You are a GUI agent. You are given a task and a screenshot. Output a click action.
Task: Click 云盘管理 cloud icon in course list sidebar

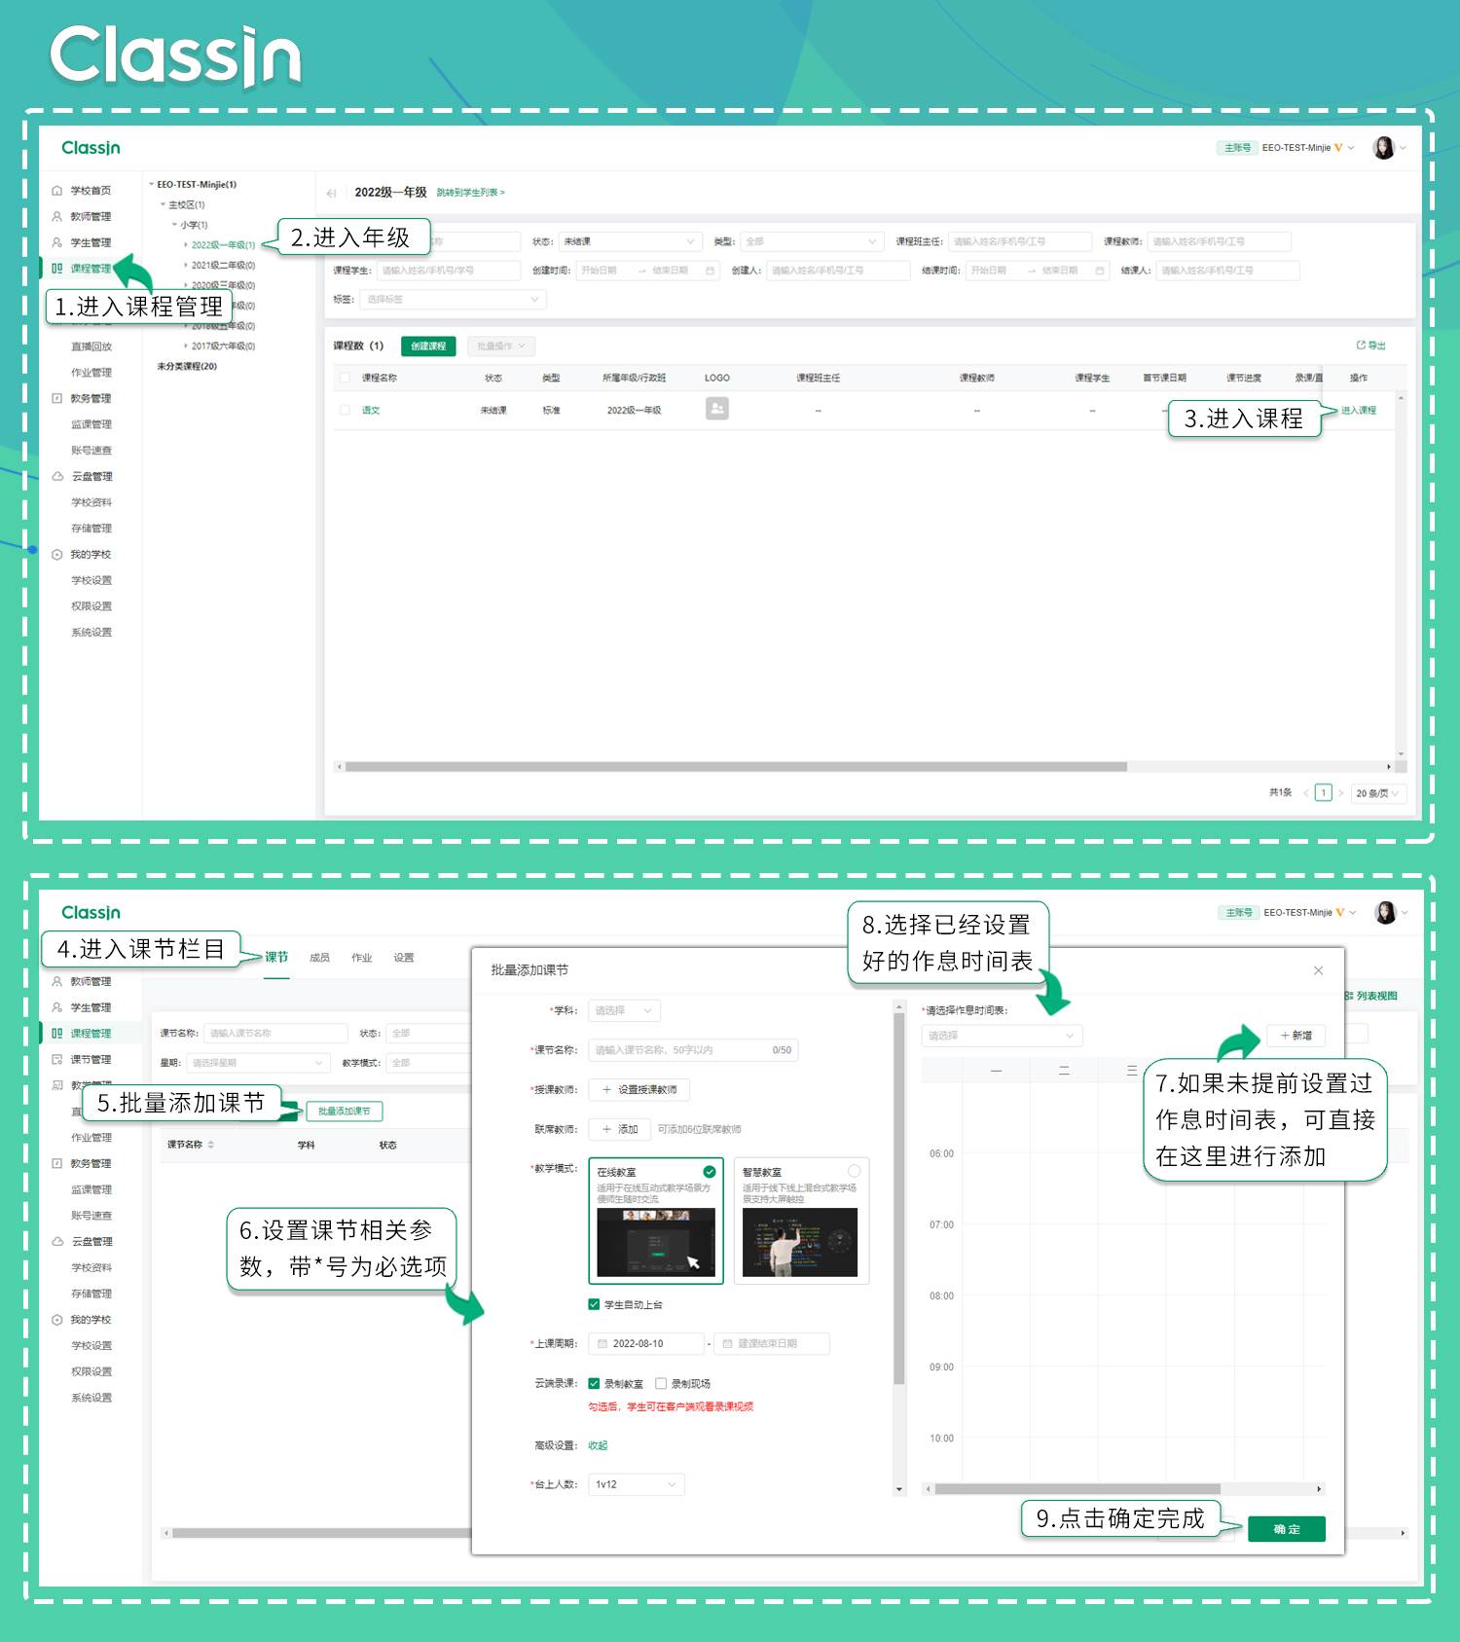pyautogui.click(x=57, y=476)
